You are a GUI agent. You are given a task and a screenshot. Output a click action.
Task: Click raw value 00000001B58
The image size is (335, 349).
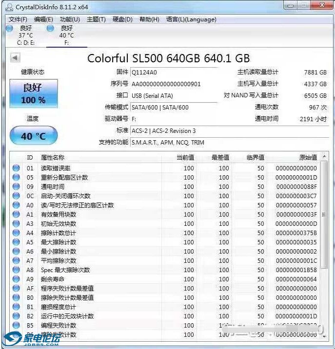[x=296, y=270]
